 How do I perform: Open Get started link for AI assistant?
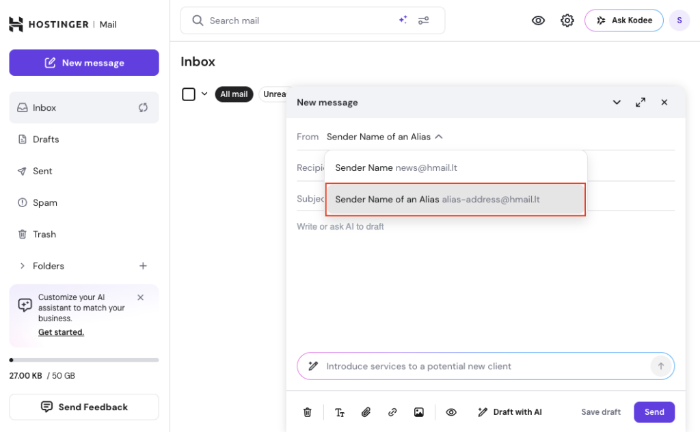click(x=61, y=332)
